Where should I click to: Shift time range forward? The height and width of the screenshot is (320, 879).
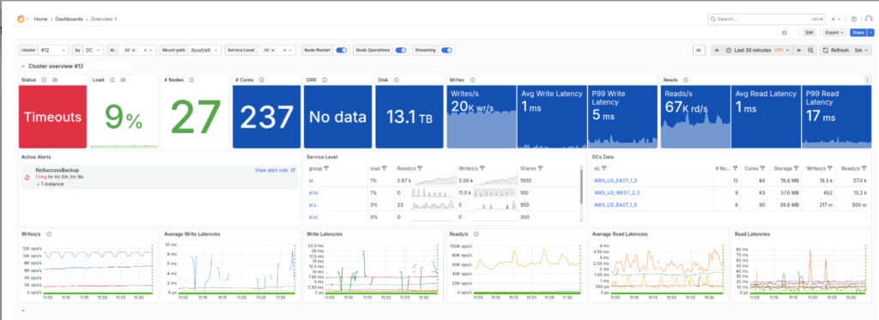[799, 51]
